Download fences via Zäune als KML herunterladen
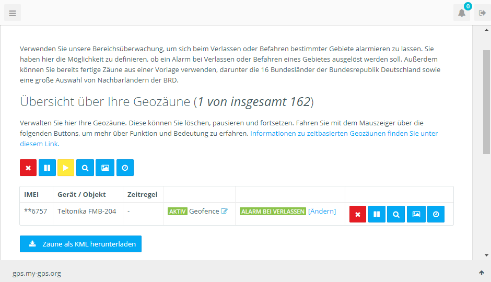This screenshot has height=282, width=491. click(80, 244)
